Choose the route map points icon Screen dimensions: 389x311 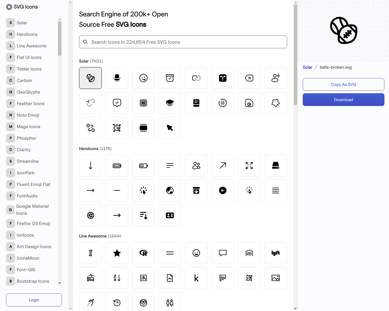point(90,128)
